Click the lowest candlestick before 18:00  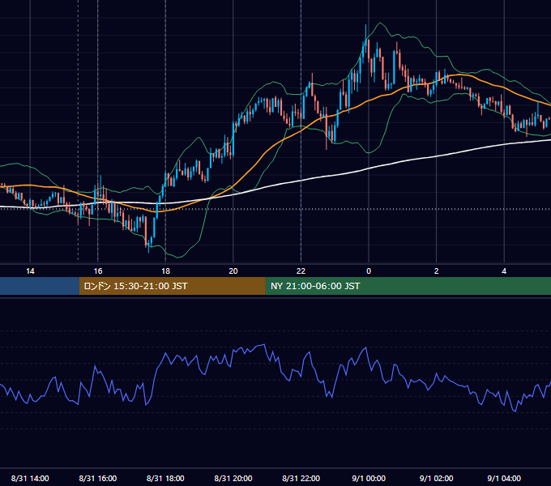click(x=148, y=245)
